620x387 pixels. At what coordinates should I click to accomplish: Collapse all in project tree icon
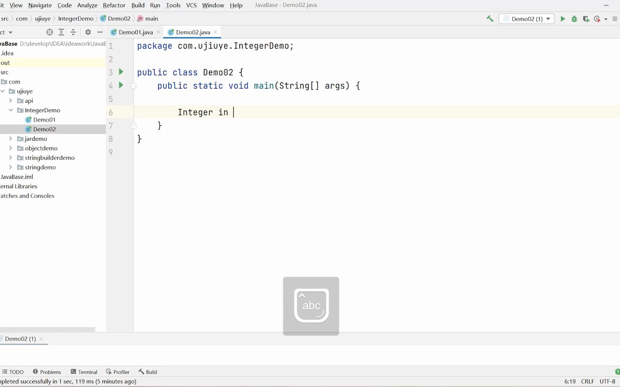(73, 32)
